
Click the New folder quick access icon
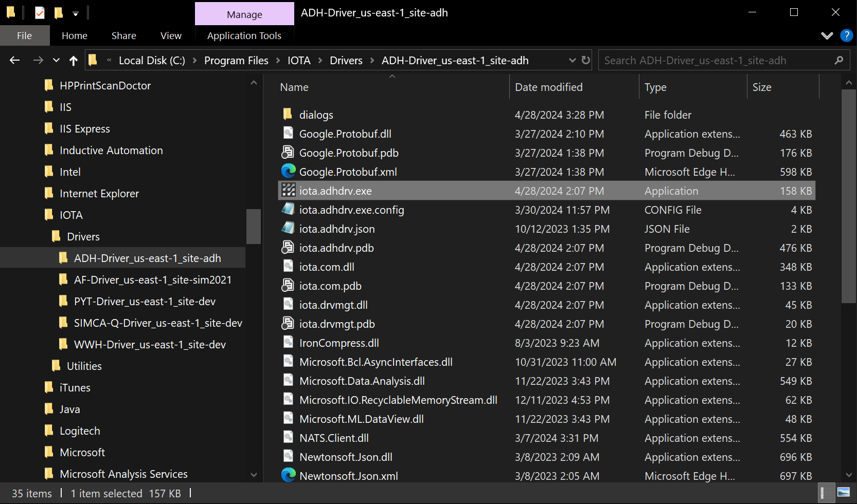[x=59, y=12]
